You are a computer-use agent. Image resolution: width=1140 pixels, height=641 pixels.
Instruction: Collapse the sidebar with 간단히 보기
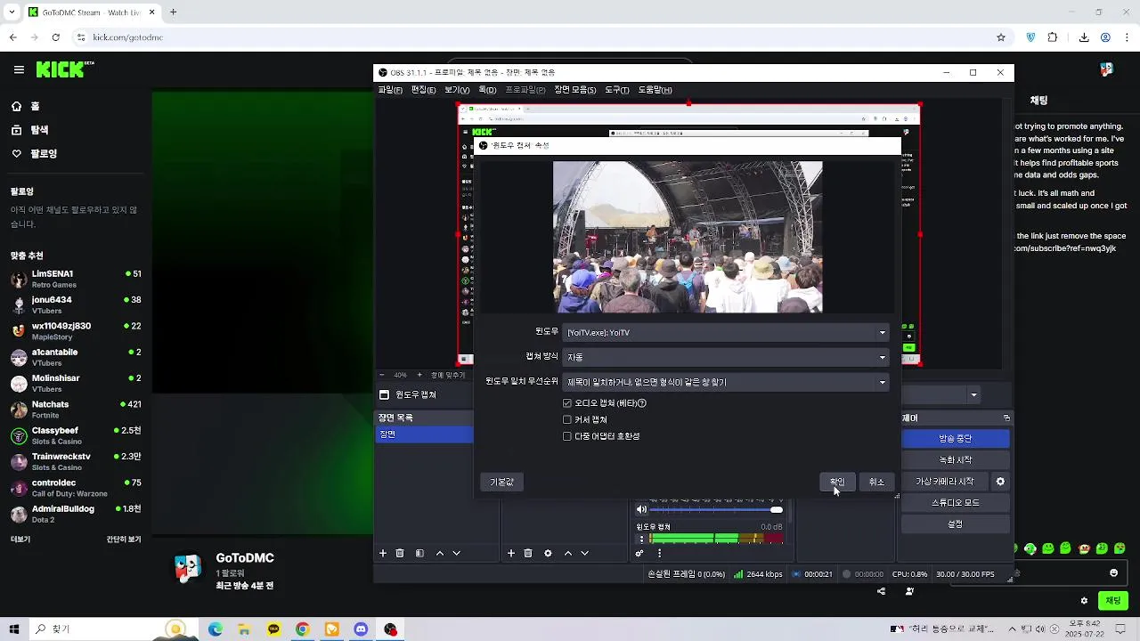click(x=124, y=540)
